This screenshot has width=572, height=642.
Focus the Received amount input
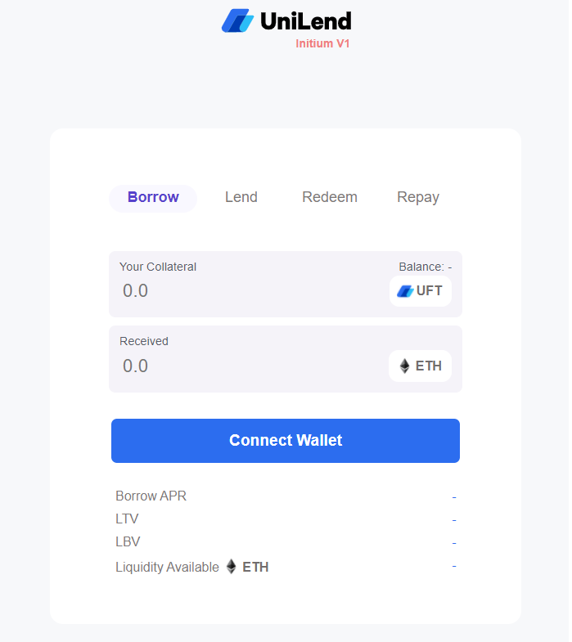tap(250, 366)
